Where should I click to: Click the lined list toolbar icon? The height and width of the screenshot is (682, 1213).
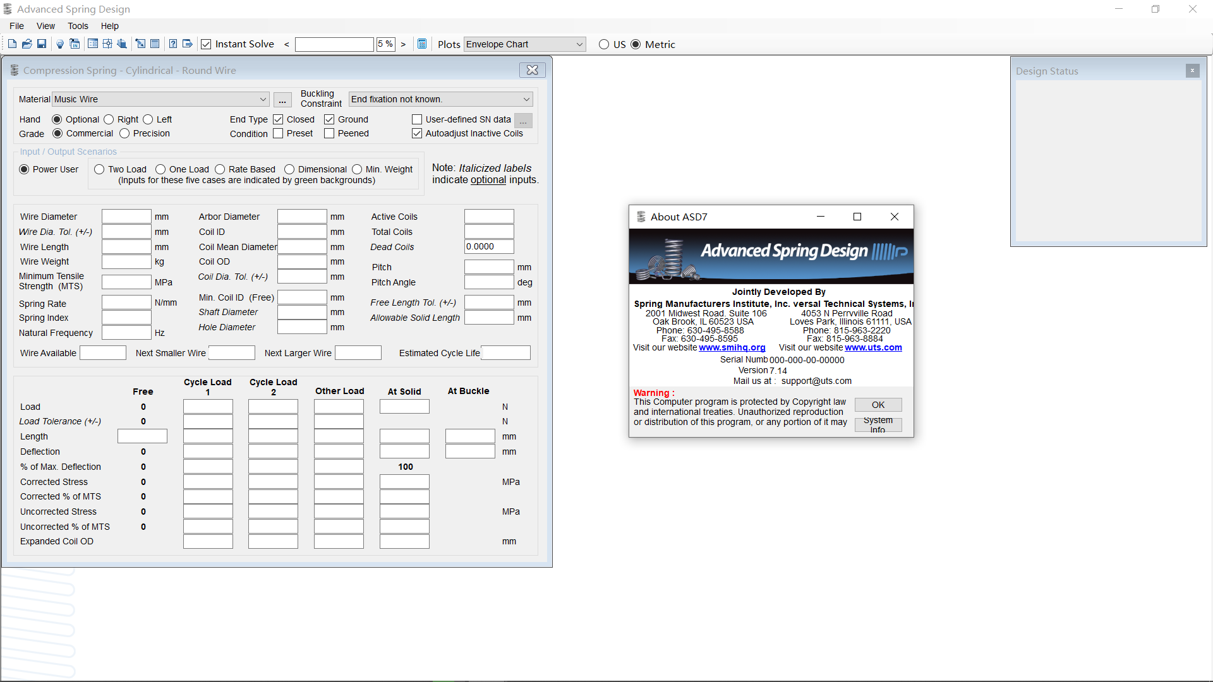click(x=155, y=44)
